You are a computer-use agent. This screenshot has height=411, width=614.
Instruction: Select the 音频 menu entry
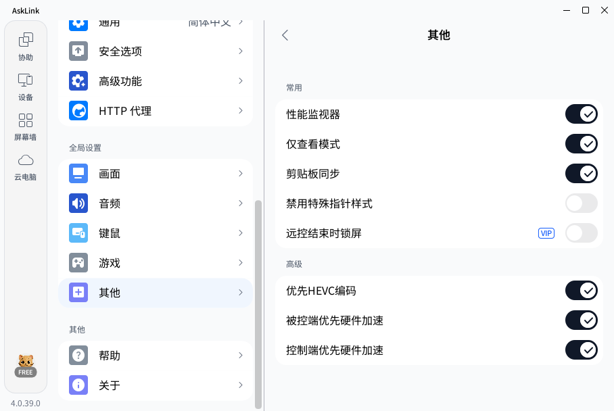[156, 203]
